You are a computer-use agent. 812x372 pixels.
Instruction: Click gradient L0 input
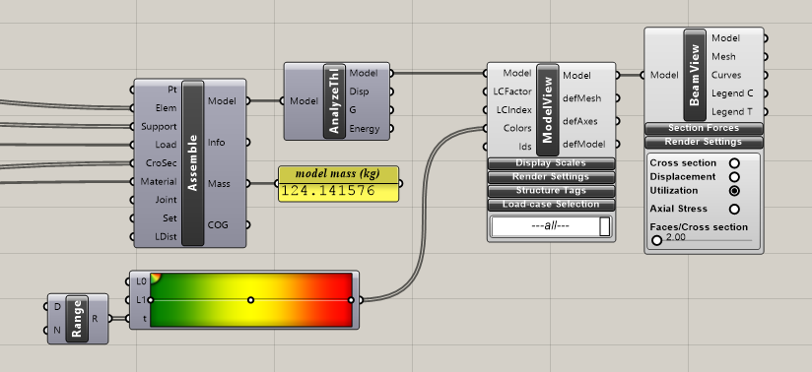[141, 281]
